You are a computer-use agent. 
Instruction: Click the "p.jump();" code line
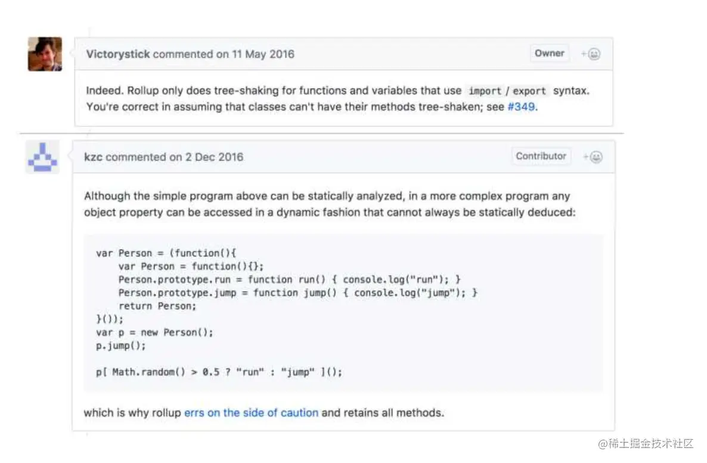120,345
